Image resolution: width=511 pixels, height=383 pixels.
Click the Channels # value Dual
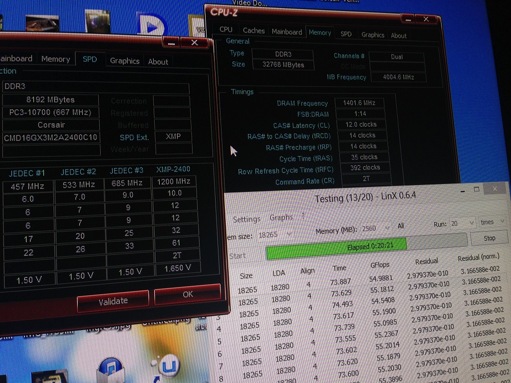pos(397,57)
